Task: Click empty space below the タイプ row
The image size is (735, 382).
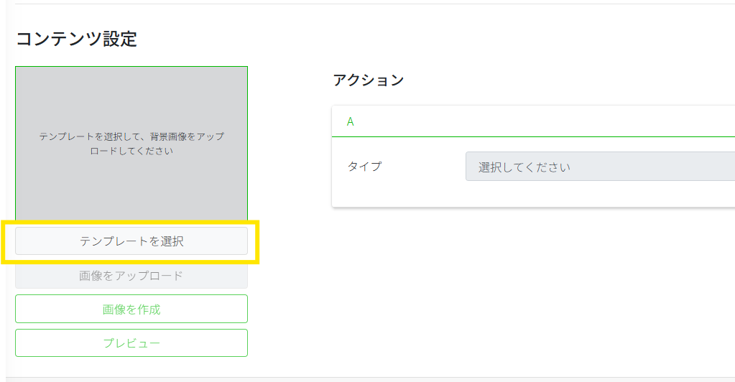Action: pos(532,195)
